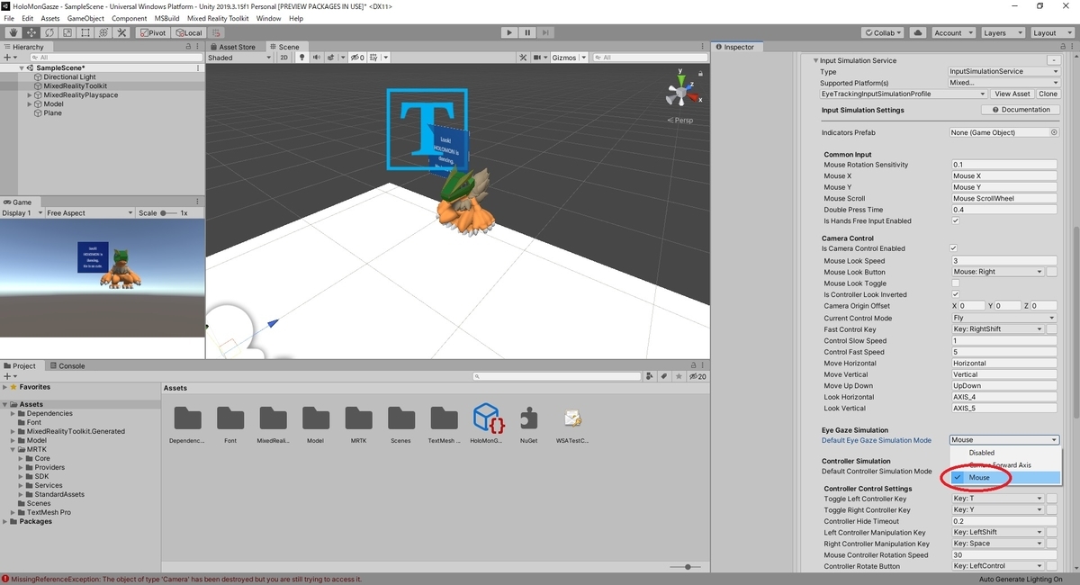Toggle Is Hands Free Input Enabled
Image resolution: width=1080 pixels, height=585 pixels.
[x=955, y=221]
